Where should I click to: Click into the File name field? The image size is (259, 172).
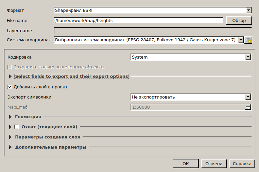click(139, 21)
